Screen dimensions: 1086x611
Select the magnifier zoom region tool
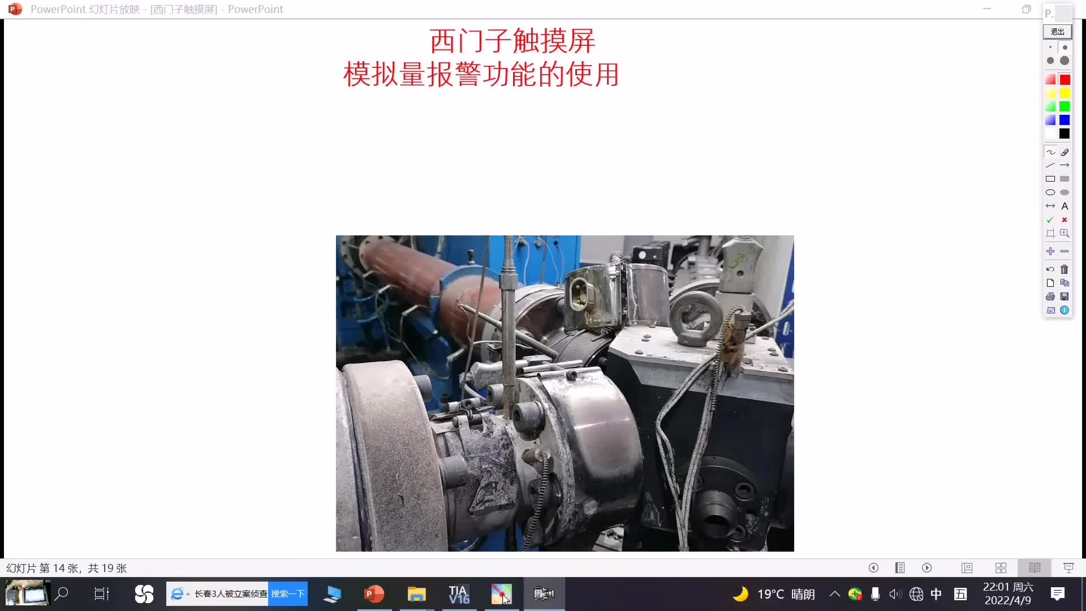tap(1065, 233)
